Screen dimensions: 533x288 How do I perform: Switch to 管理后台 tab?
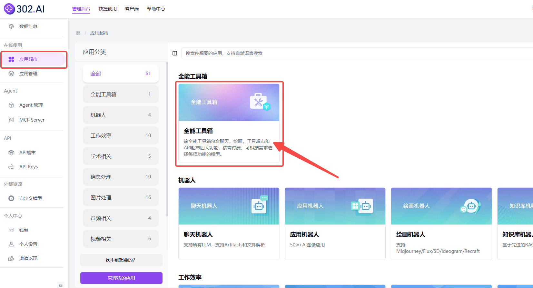pyautogui.click(x=81, y=9)
